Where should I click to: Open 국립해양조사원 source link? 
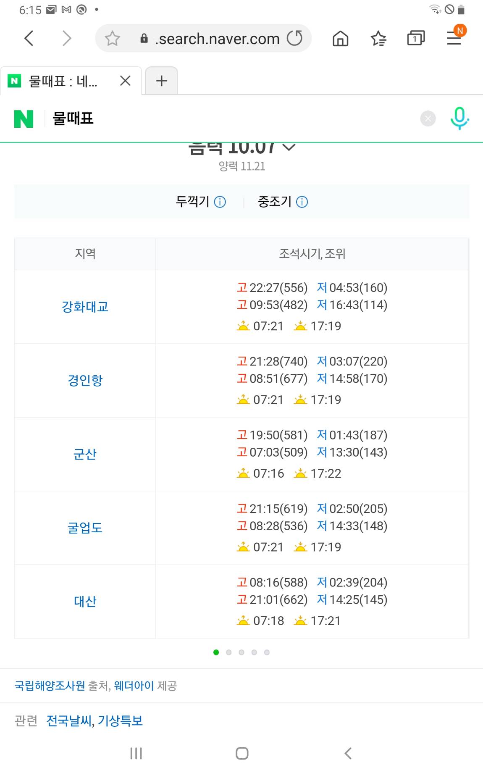click(50, 686)
